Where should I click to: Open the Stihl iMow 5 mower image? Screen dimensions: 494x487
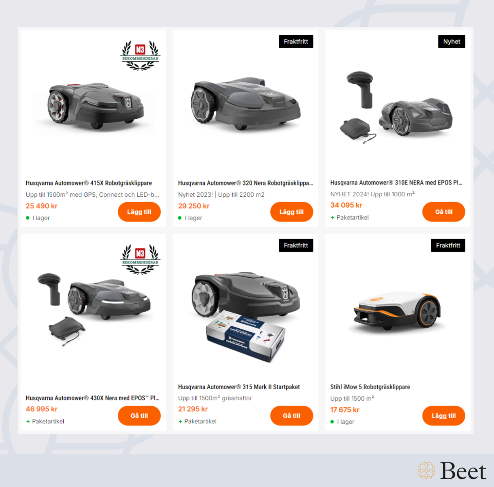[x=397, y=311]
